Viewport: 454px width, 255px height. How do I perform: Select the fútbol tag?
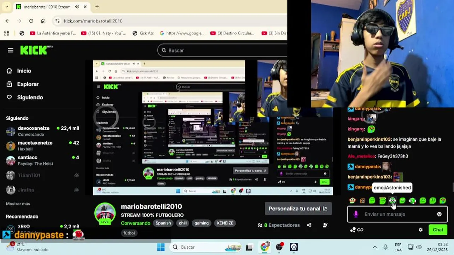coord(129,233)
